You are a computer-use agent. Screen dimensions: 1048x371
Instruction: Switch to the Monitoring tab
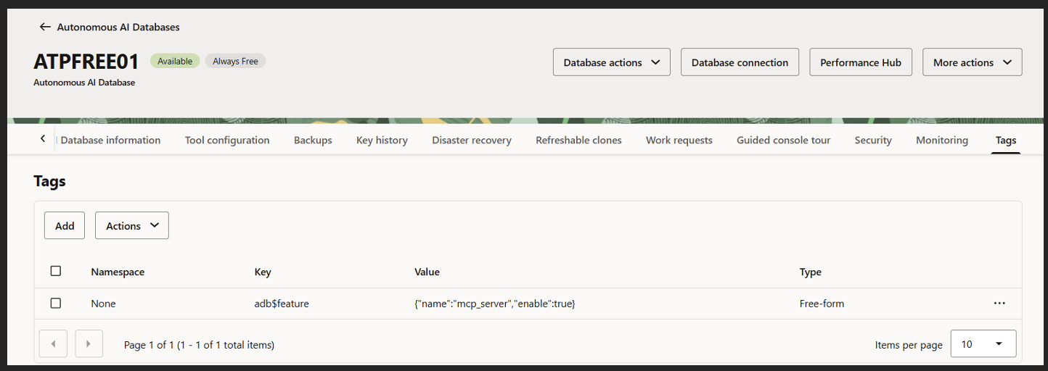tap(941, 141)
